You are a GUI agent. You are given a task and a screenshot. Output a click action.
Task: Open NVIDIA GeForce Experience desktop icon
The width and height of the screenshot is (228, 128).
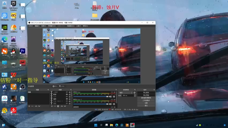(5, 30)
